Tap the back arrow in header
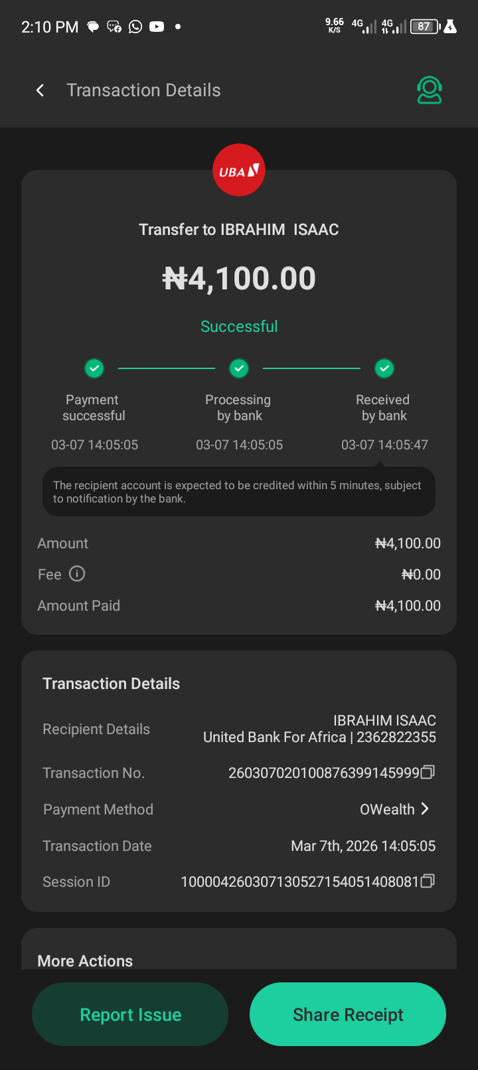The image size is (478, 1070). [x=40, y=90]
